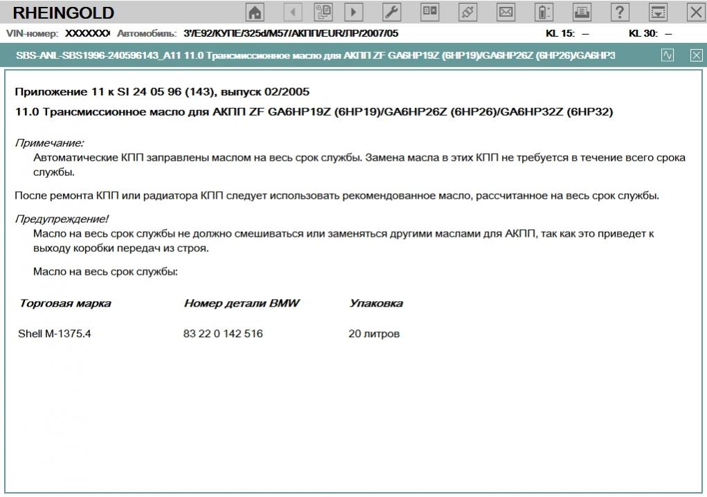Select the BMW part number 83 22 0 142 516
The height and width of the screenshot is (497, 707).
[223, 334]
